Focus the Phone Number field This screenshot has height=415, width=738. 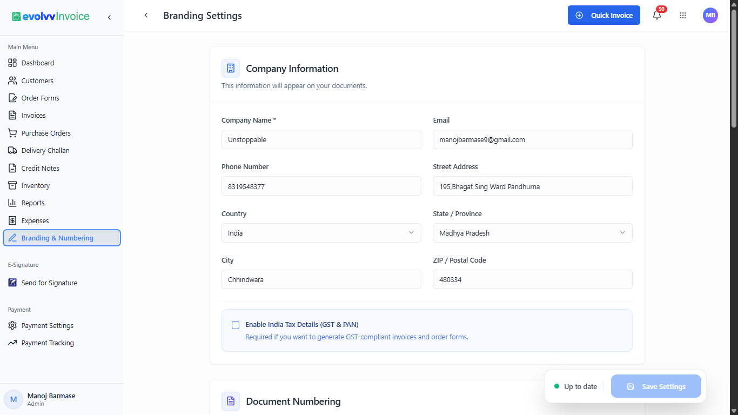point(321,186)
